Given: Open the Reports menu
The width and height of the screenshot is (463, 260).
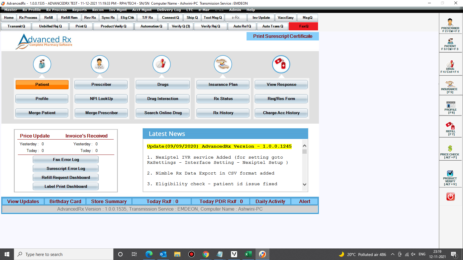Looking at the screenshot, I should [79, 10].
